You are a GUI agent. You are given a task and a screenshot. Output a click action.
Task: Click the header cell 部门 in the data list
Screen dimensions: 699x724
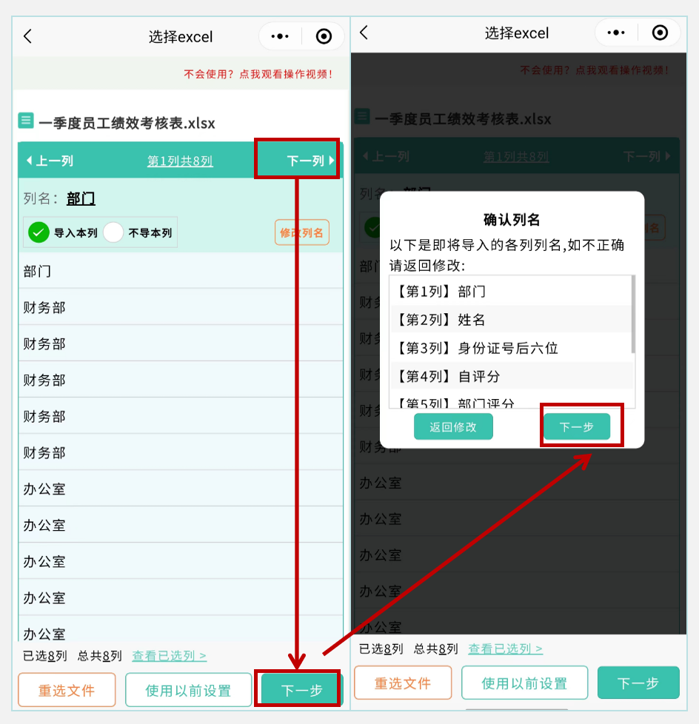pyautogui.click(x=181, y=271)
